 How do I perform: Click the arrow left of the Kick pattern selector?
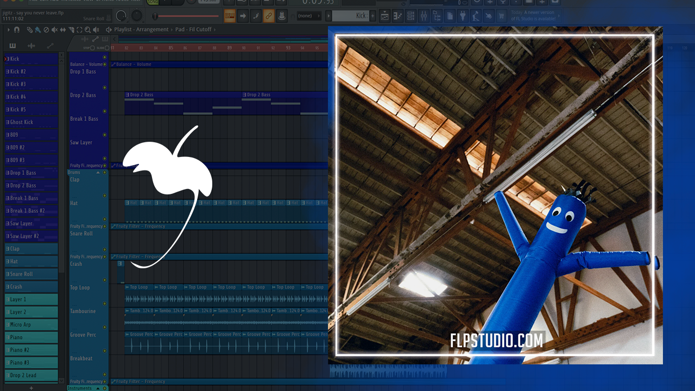click(x=327, y=16)
